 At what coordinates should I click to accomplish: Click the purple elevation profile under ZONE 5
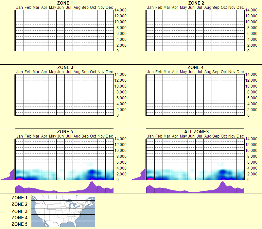pos(64,188)
